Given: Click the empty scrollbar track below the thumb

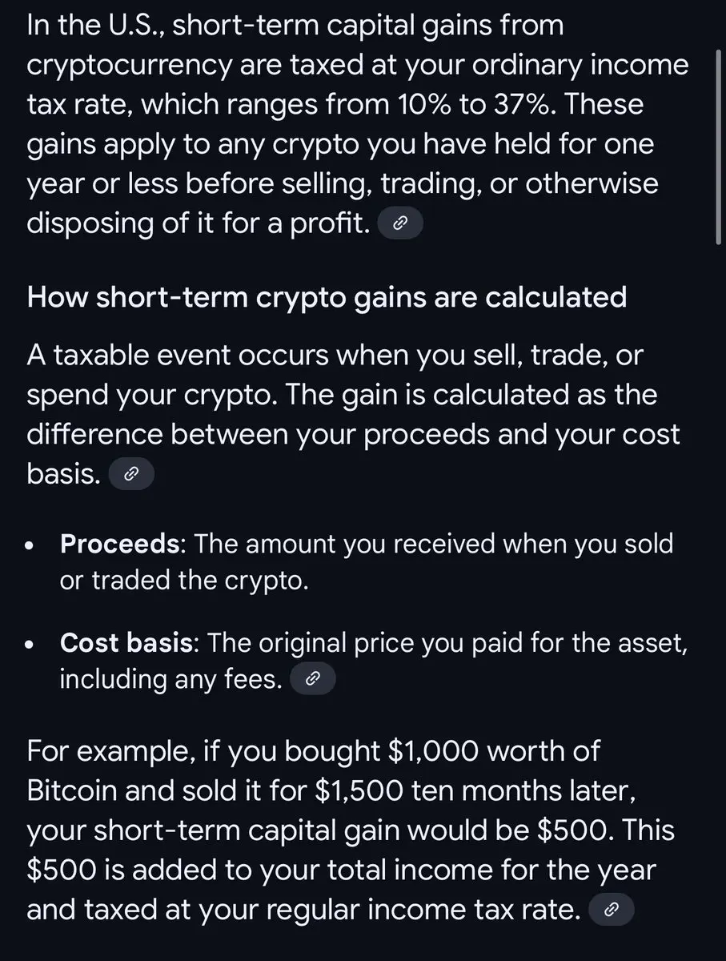Looking at the screenshot, I should coord(718,601).
